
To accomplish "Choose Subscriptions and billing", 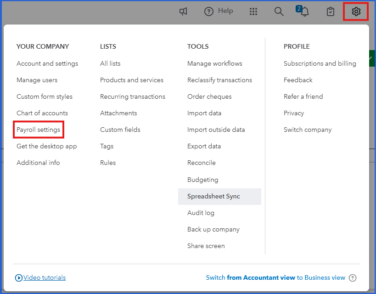I will point(320,63).
